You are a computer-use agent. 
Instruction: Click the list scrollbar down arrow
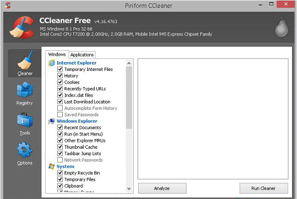coord(129,189)
